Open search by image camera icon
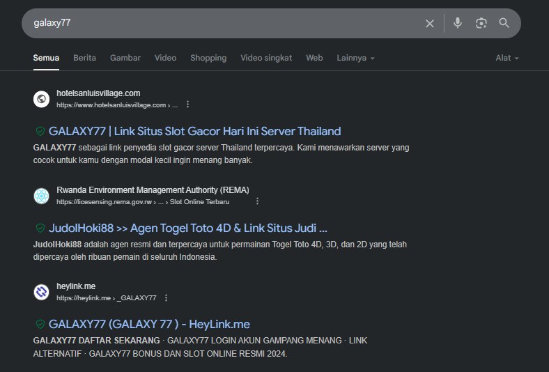Screen dimensions: 549x372 point(481,23)
